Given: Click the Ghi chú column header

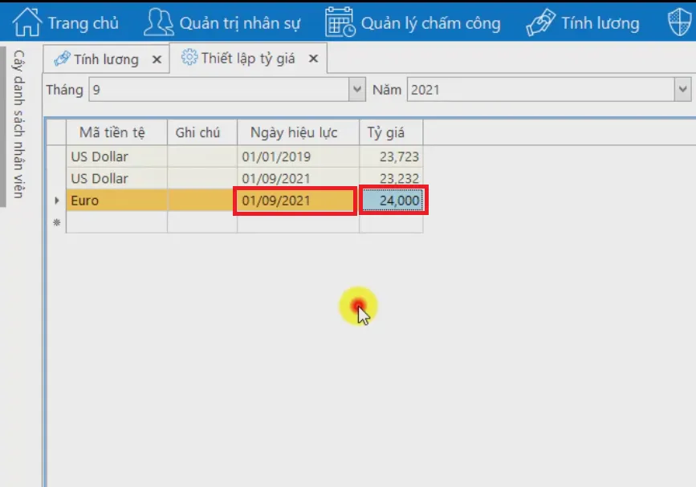Looking at the screenshot, I should (202, 132).
